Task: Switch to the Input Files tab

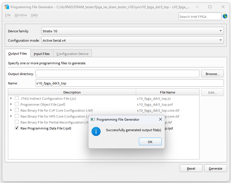Action: (41, 53)
